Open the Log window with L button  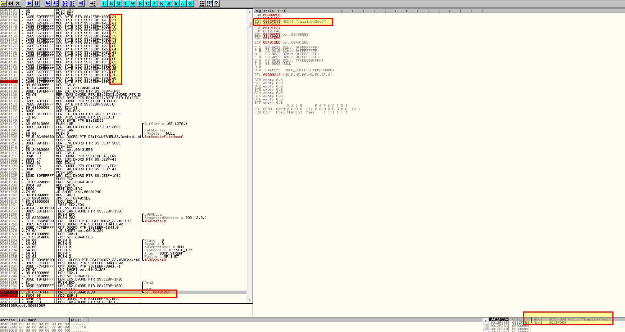coord(104,3)
